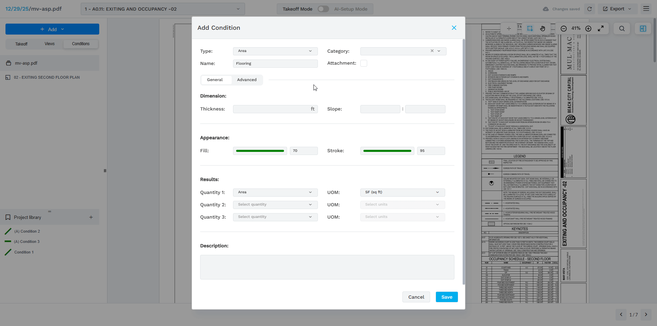The width and height of the screenshot is (657, 326).
Task: Save the new condition
Action: click(x=447, y=297)
